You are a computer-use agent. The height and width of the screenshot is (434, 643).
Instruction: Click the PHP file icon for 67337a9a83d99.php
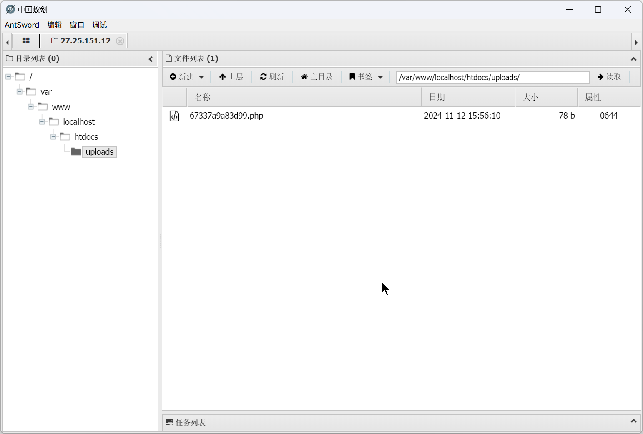[x=174, y=116]
